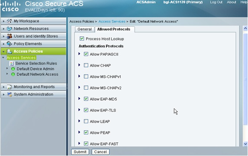Click the Policy Elements icon

(10, 44)
